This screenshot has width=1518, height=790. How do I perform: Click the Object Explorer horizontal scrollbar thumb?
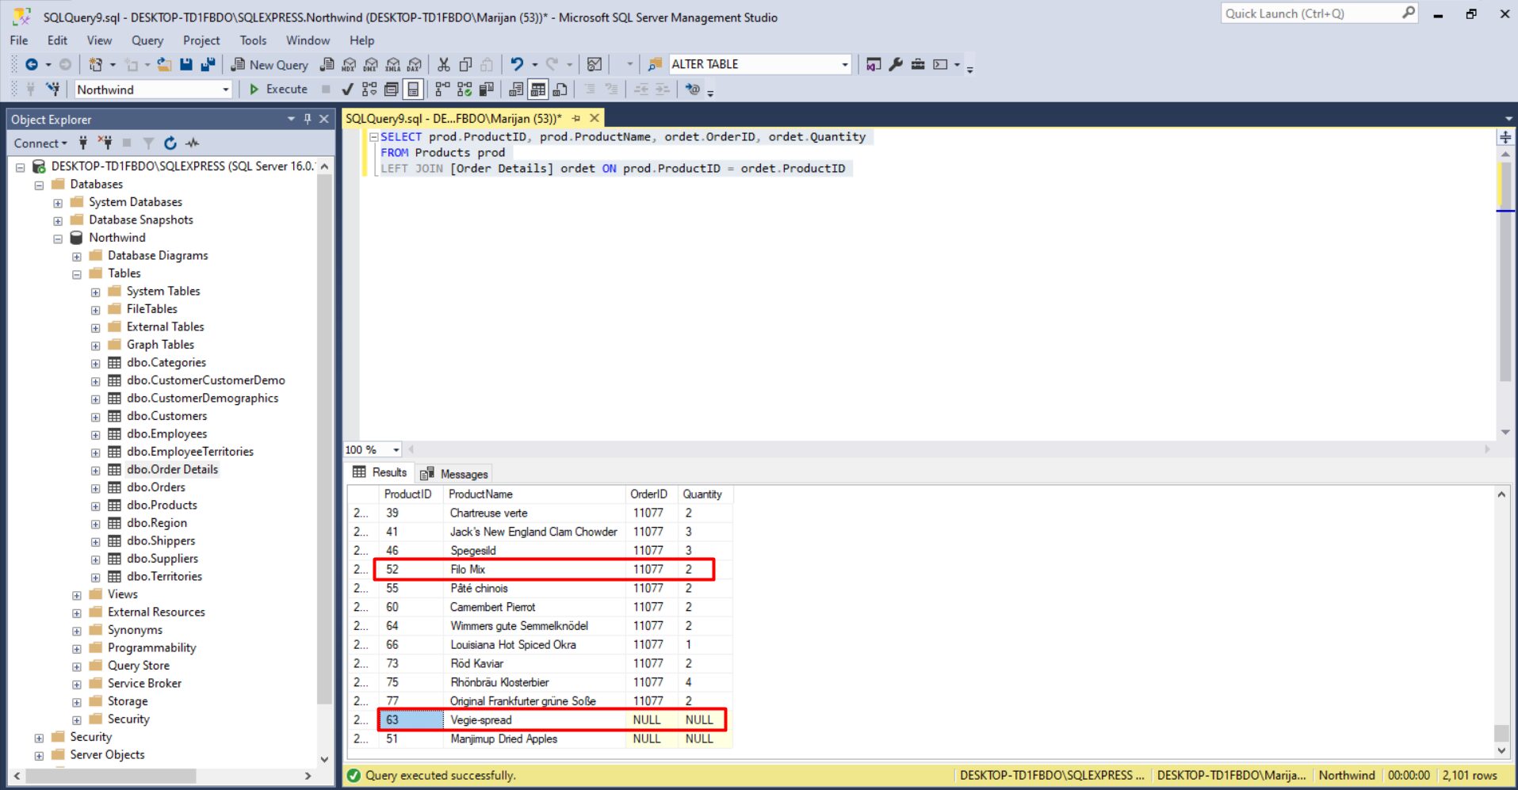click(x=111, y=777)
